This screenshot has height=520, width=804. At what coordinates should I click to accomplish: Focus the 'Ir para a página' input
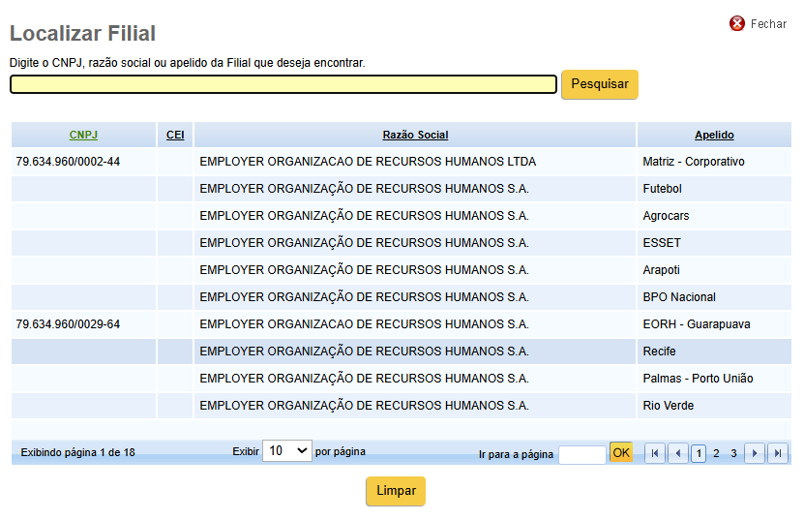pyautogui.click(x=581, y=455)
